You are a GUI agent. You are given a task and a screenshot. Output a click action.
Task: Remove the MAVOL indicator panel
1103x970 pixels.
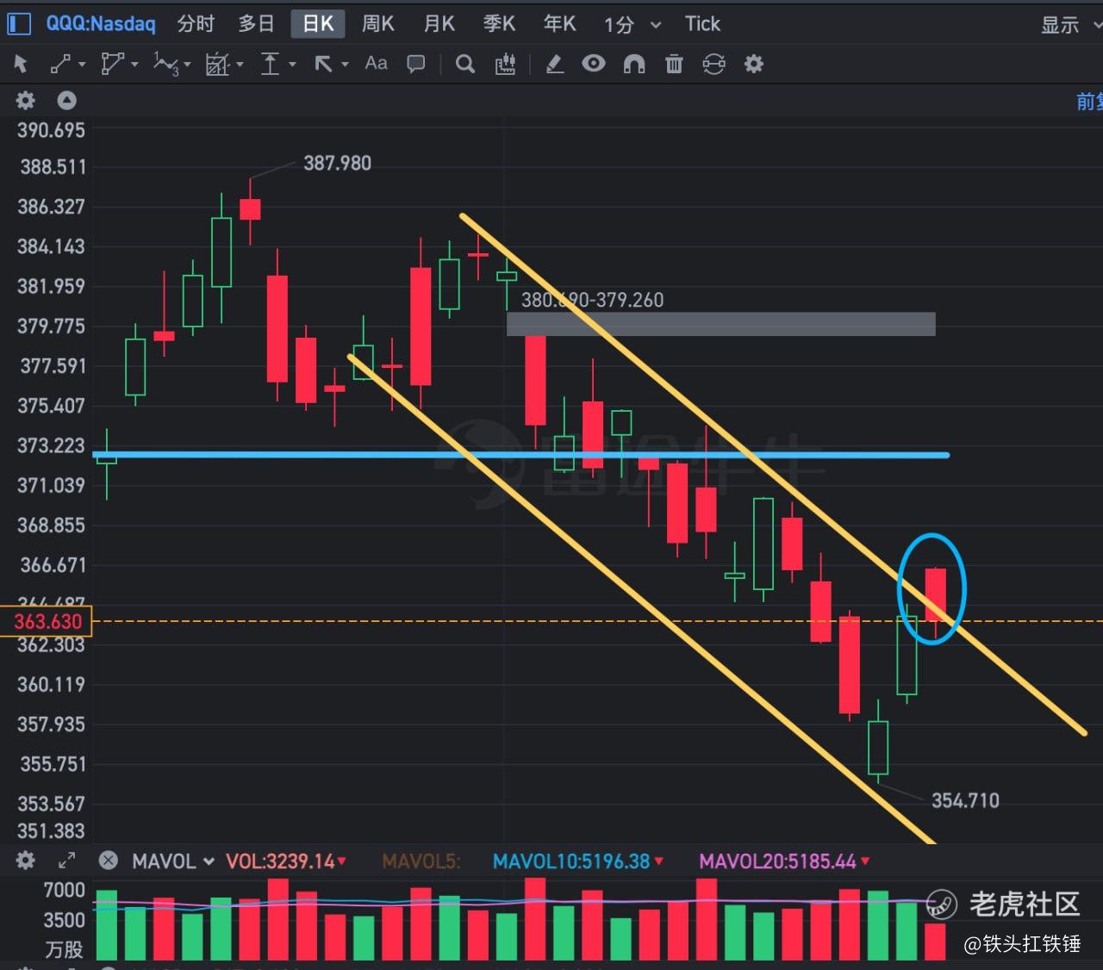pos(108,861)
